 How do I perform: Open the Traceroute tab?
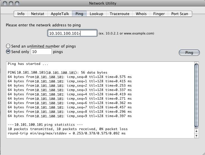pyautogui.click(x=120, y=14)
